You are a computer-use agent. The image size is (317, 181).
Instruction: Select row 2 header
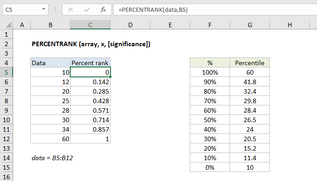(6, 44)
